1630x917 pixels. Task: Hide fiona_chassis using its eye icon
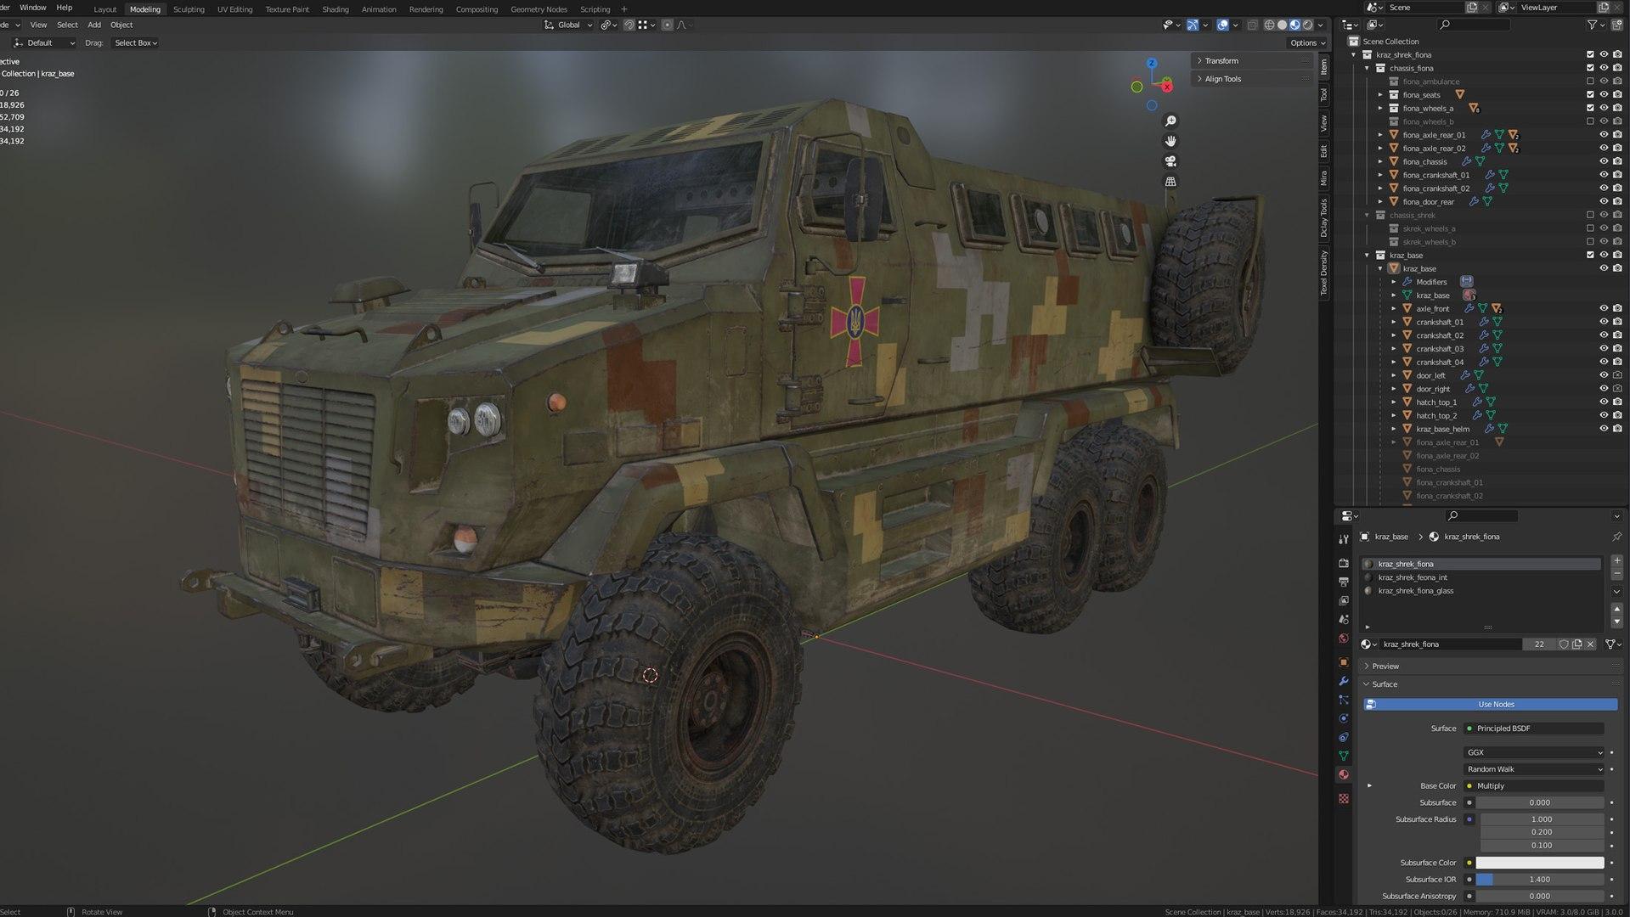(1604, 161)
